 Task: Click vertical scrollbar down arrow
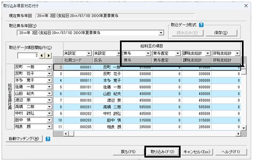[x=244, y=128]
